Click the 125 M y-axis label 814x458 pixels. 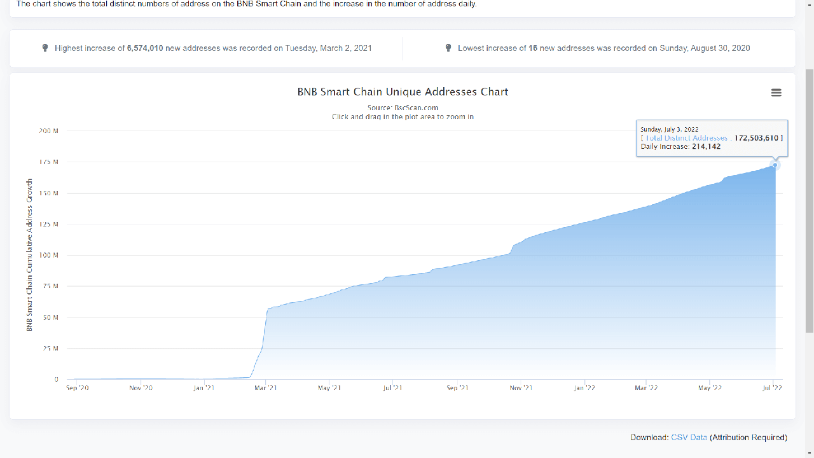(x=48, y=225)
